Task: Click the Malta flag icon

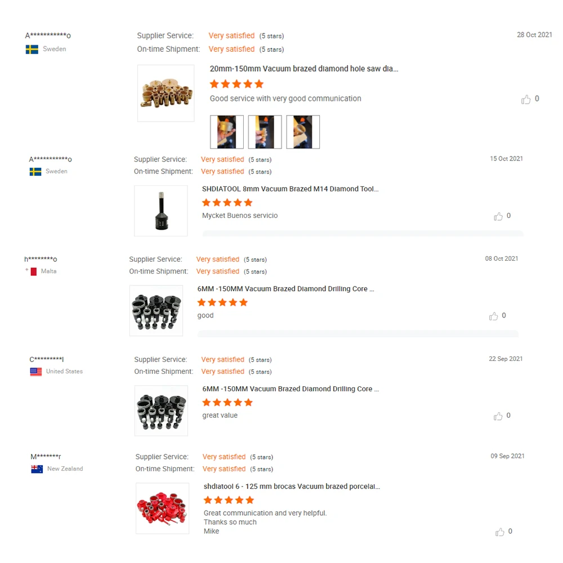Action: click(34, 272)
